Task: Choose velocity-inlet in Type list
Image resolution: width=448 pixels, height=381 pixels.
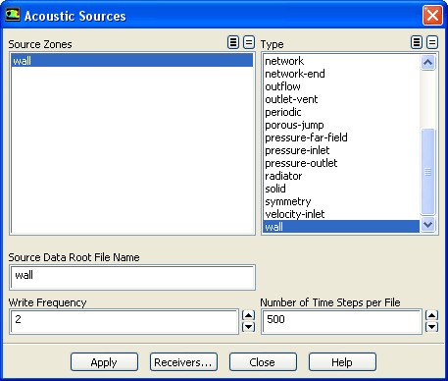Action: (x=341, y=214)
